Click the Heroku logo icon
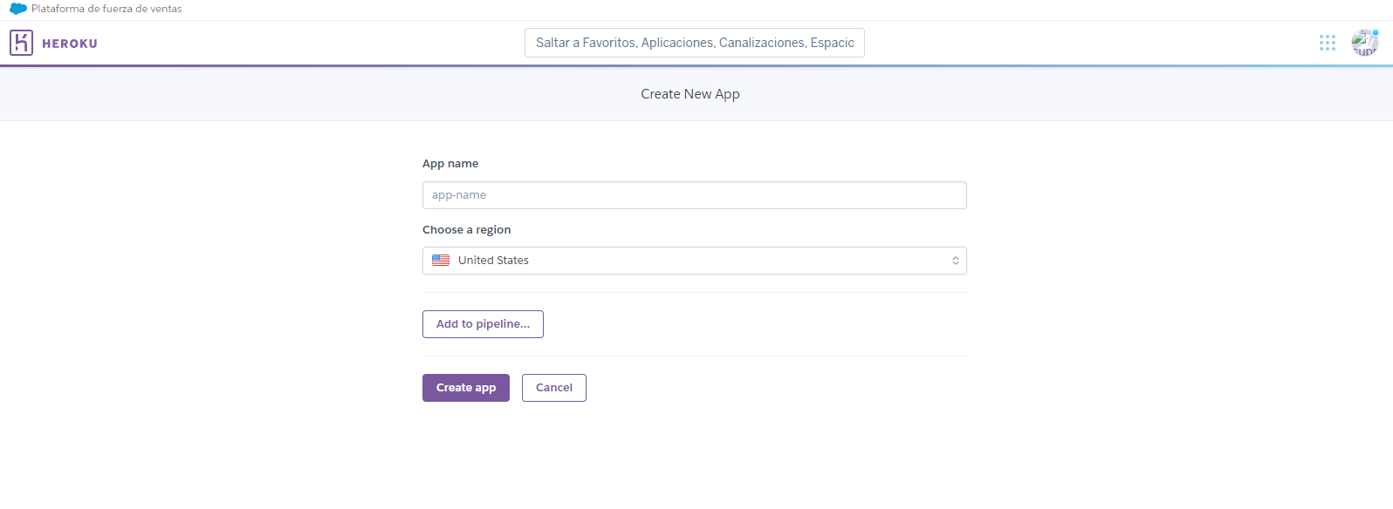Image resolution: width=1393 pixels, height=509 pixels. click(x=21, y=43)
